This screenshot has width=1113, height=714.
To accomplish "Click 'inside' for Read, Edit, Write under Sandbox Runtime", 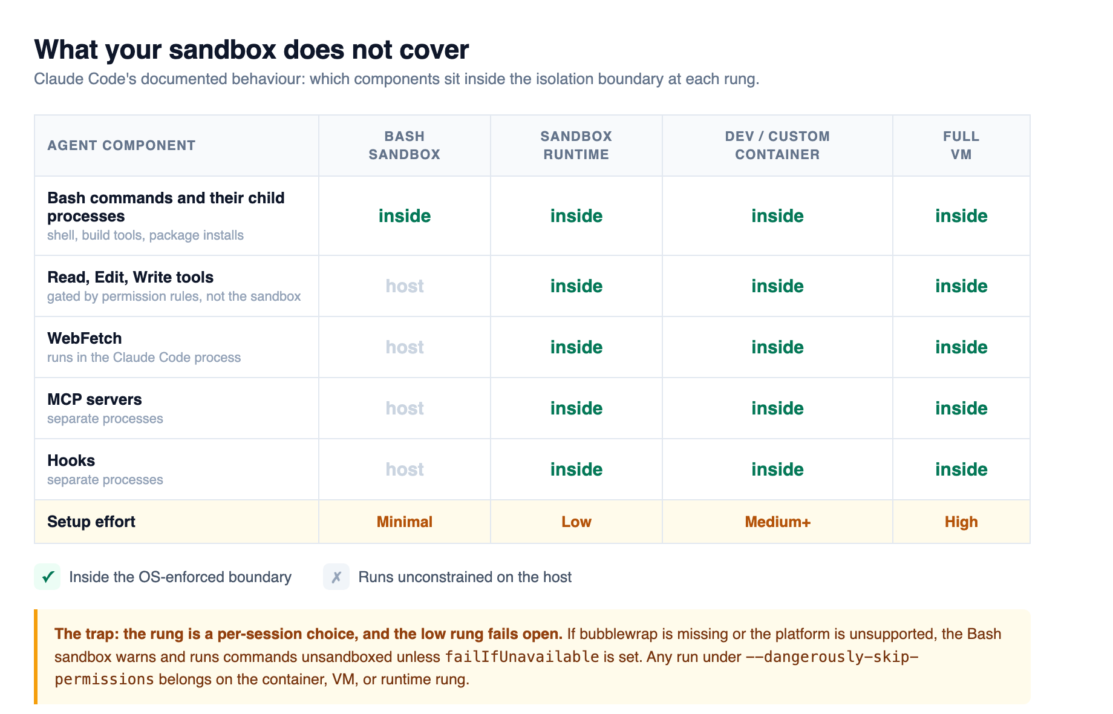I will pos(576,286).
